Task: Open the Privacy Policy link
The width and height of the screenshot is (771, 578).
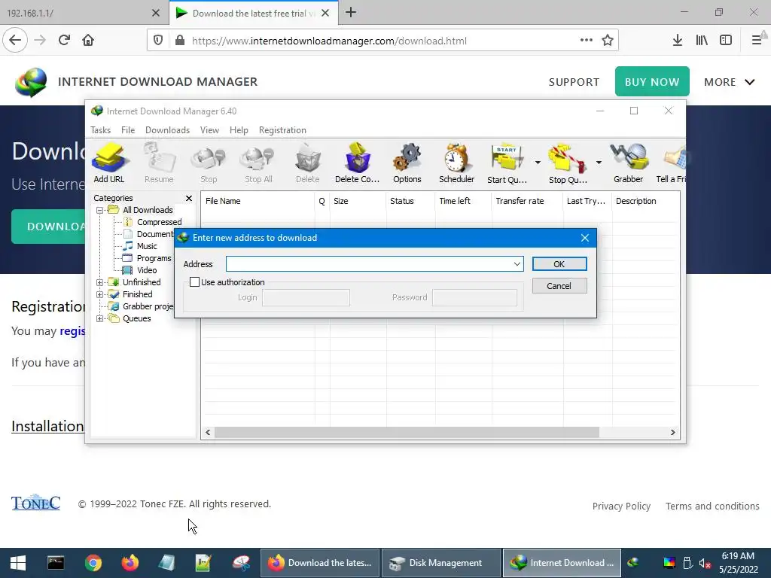Action: (x=621, y=507)
